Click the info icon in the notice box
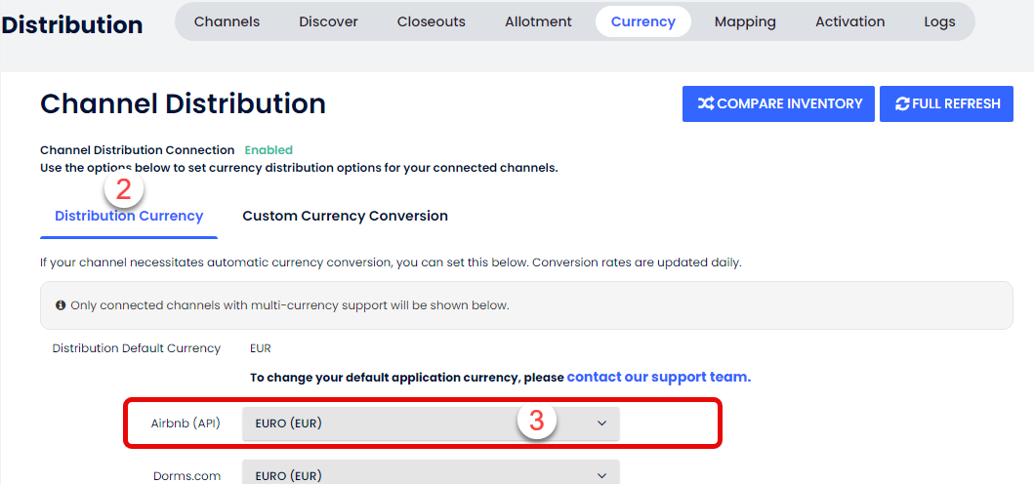Viewport: 1034px width, 484px height. coord(61,305)
